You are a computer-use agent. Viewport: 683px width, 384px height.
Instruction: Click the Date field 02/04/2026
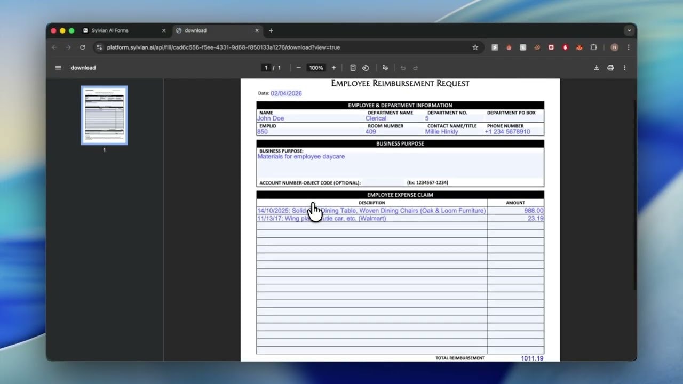(286, 93)
